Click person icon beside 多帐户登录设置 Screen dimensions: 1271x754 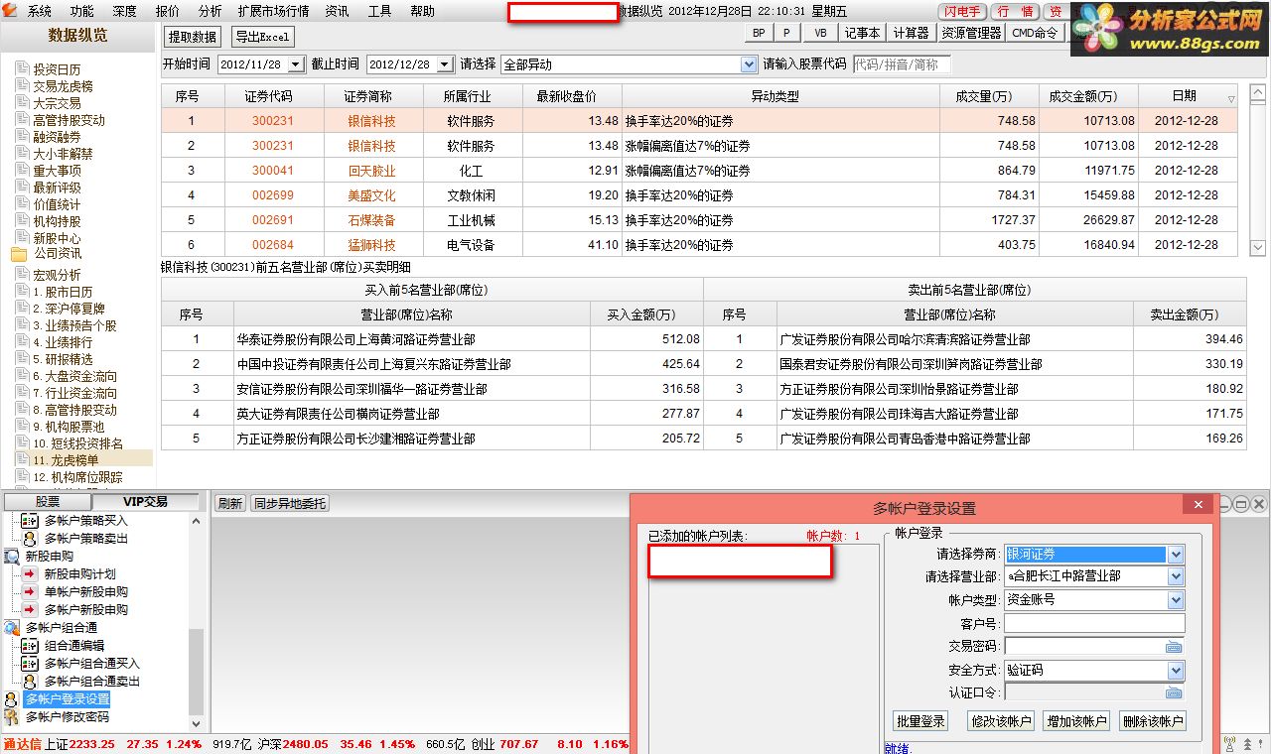[x=12, y=699]
